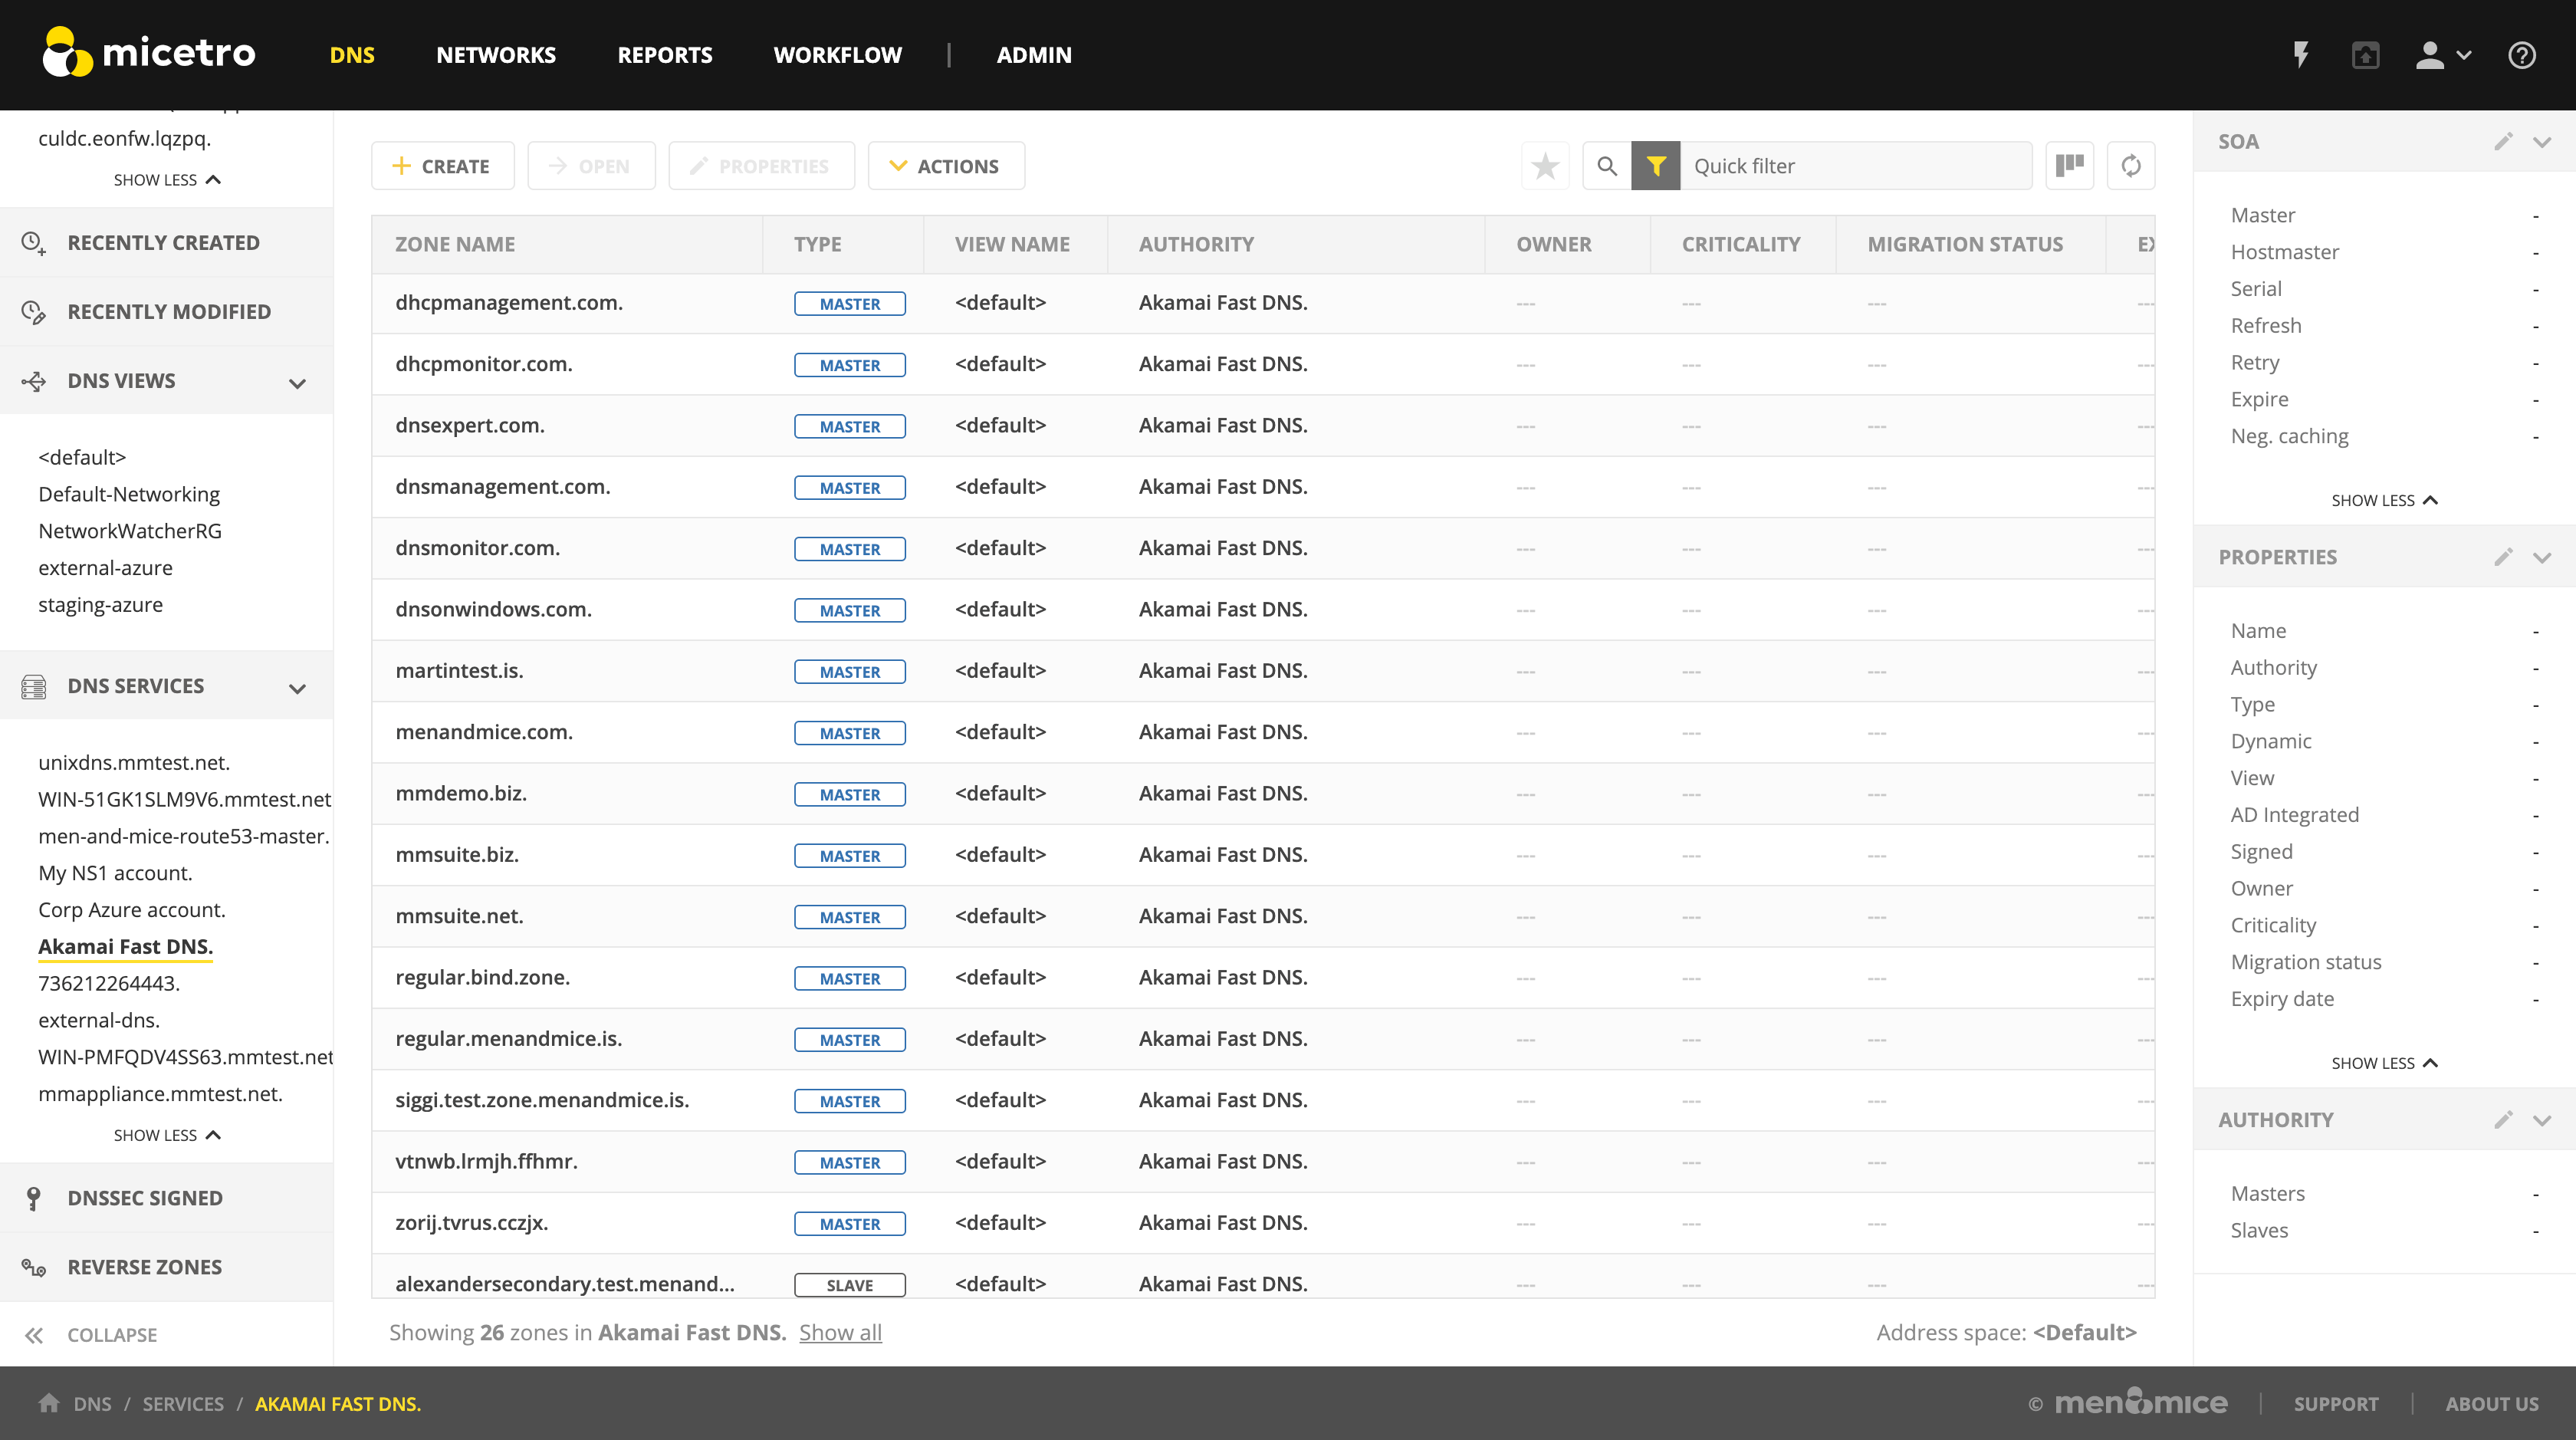Click the Recently Modified icon

33,312
